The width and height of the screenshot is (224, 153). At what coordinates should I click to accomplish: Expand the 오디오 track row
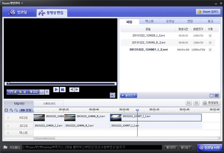pyautogui.click(x=8, y=126)
